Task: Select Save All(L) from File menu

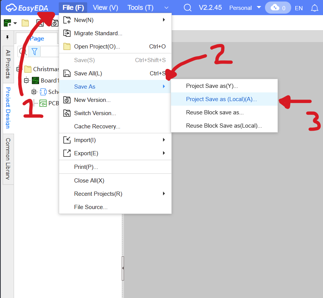Action: 88,73
